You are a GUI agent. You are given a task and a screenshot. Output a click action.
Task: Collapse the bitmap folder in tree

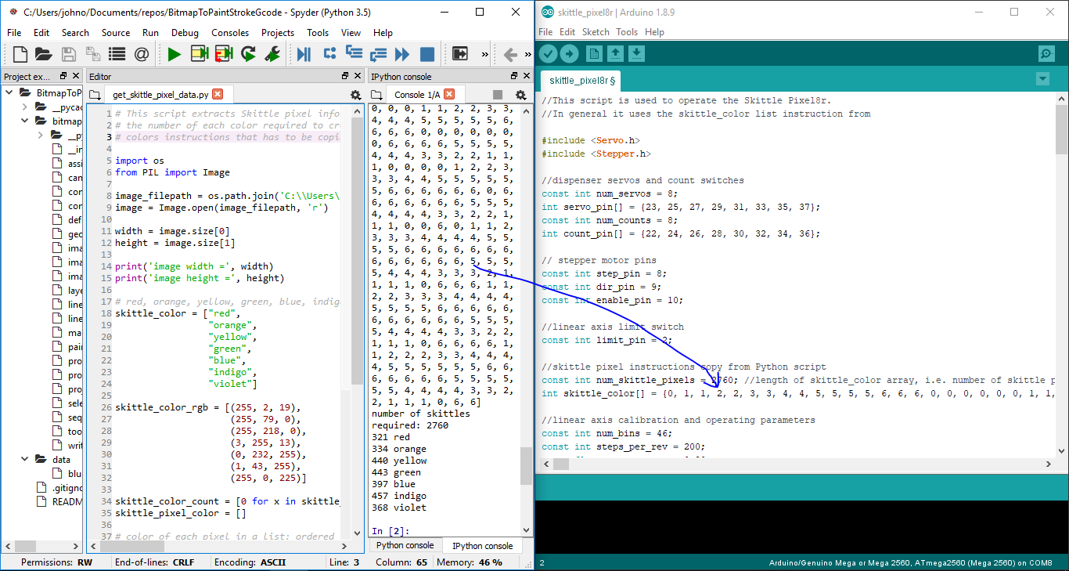coord(25,121)
